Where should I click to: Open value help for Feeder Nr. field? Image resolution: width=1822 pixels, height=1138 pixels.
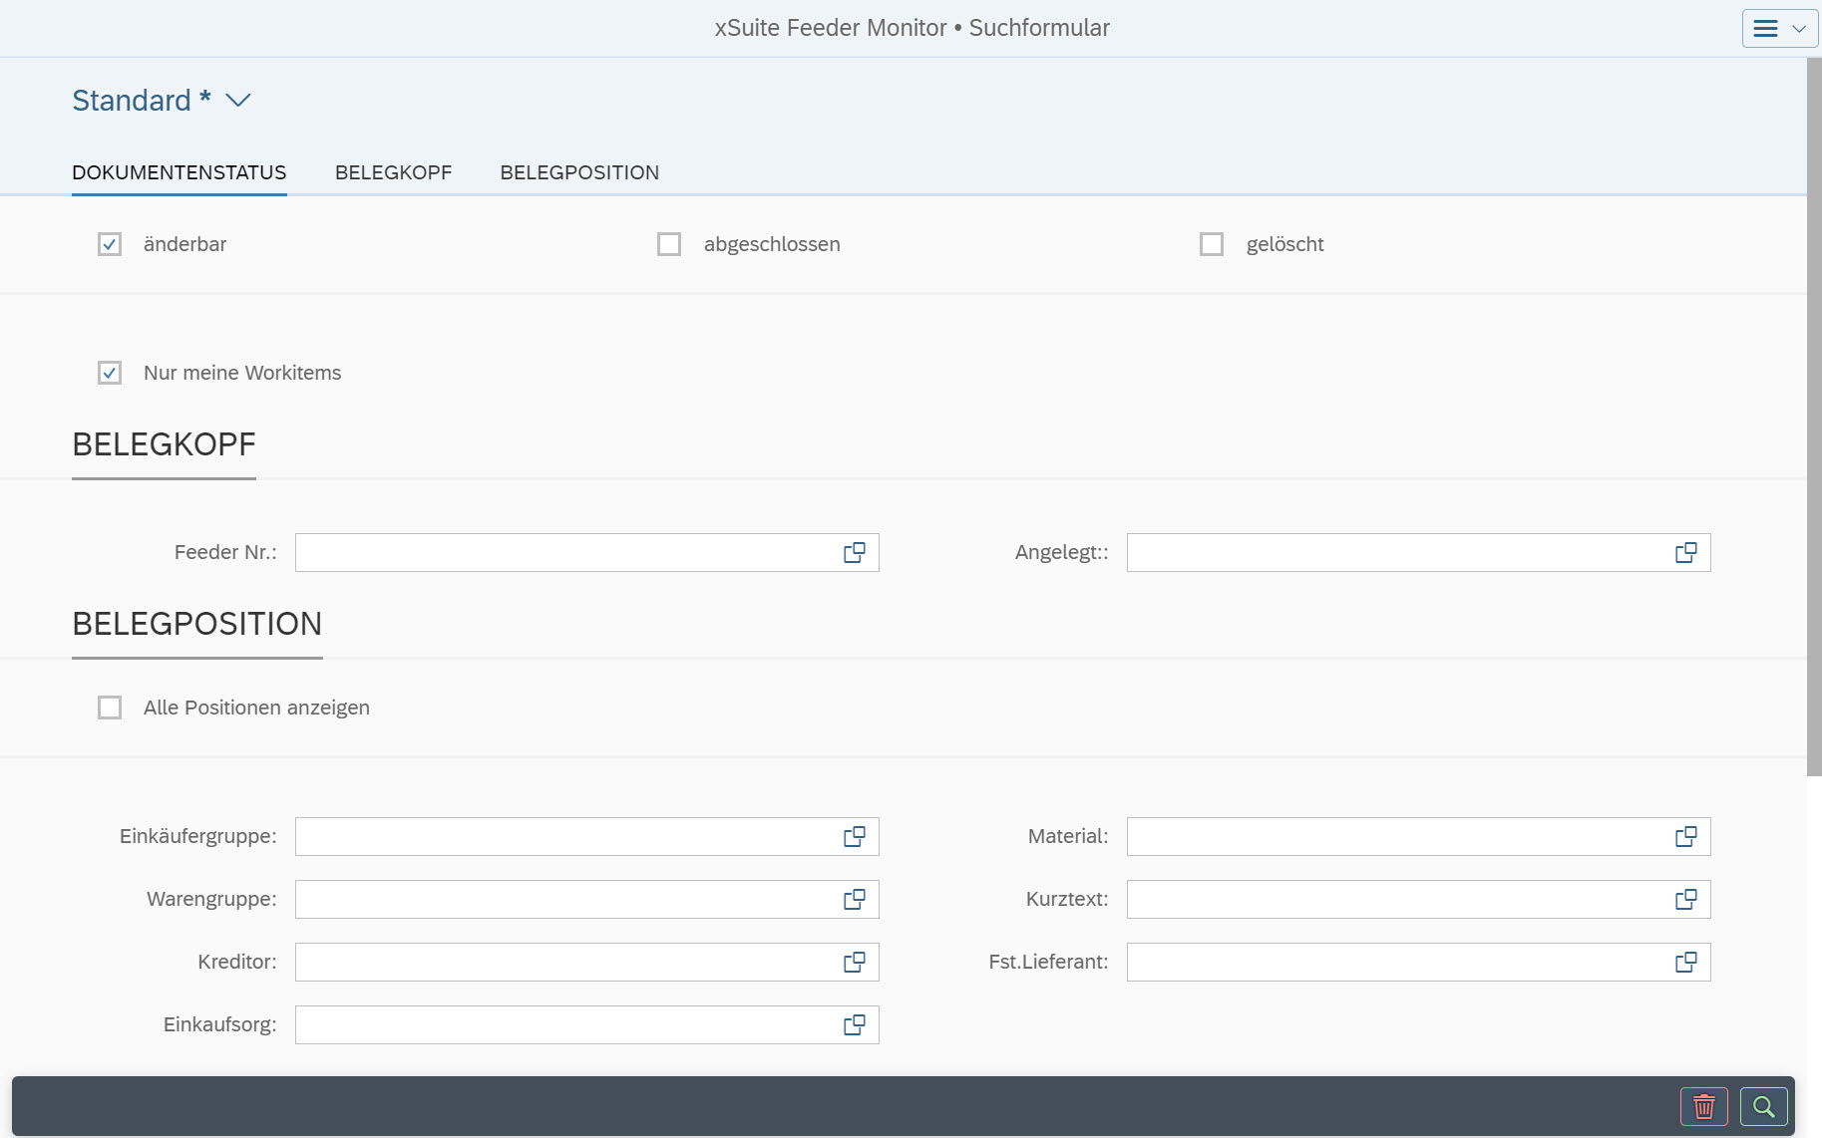coord(855,552)
